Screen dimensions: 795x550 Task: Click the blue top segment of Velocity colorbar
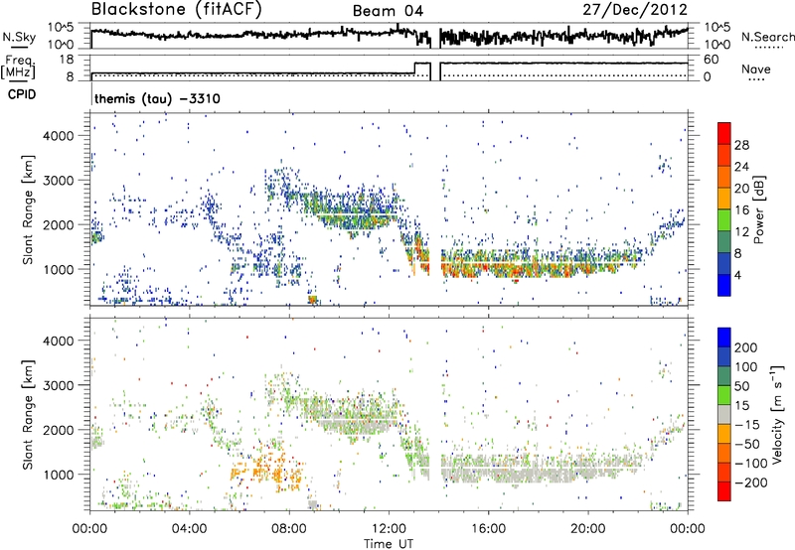point(724,338)
